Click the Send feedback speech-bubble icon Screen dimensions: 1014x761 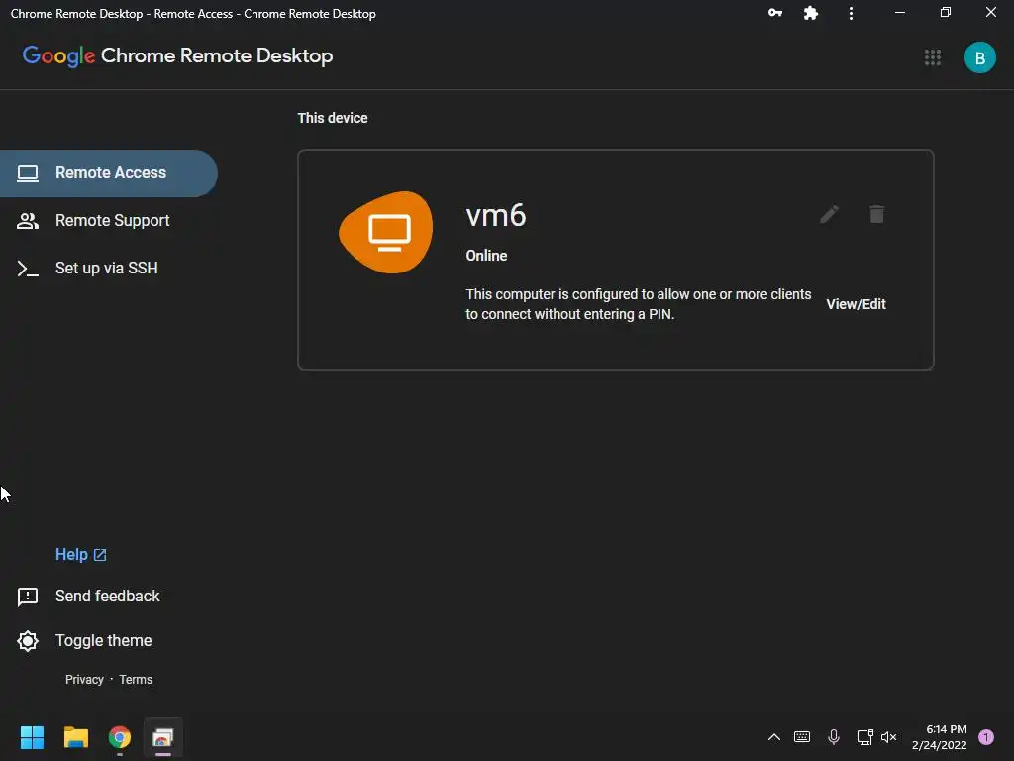click(x=27, y=597)
